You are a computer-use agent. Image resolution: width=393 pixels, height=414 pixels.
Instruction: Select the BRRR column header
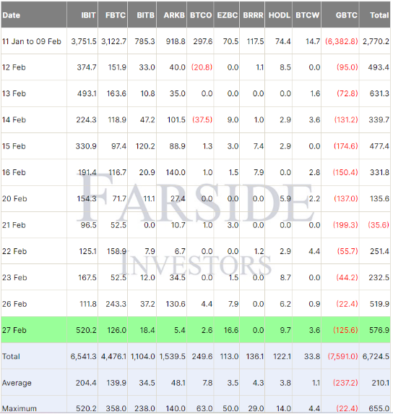(x=252, y=15)
